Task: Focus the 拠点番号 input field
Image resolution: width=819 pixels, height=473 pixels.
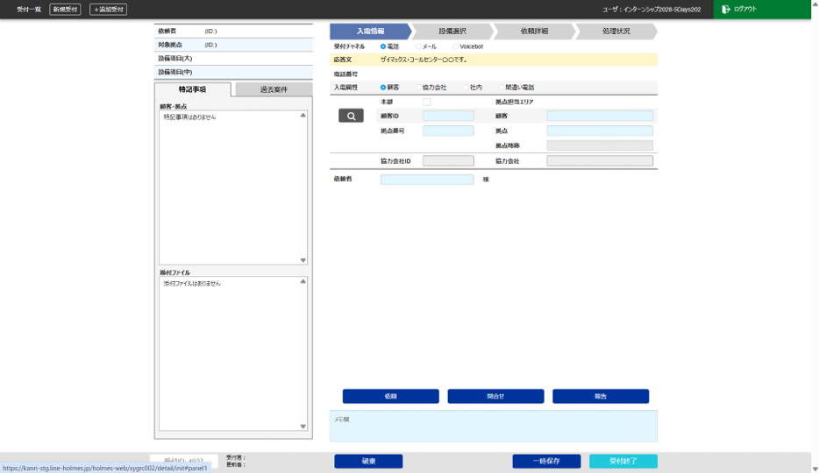Action: [x=448, y=131]
